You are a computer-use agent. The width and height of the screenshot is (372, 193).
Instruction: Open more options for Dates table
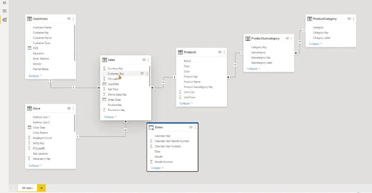pos(195,128)
